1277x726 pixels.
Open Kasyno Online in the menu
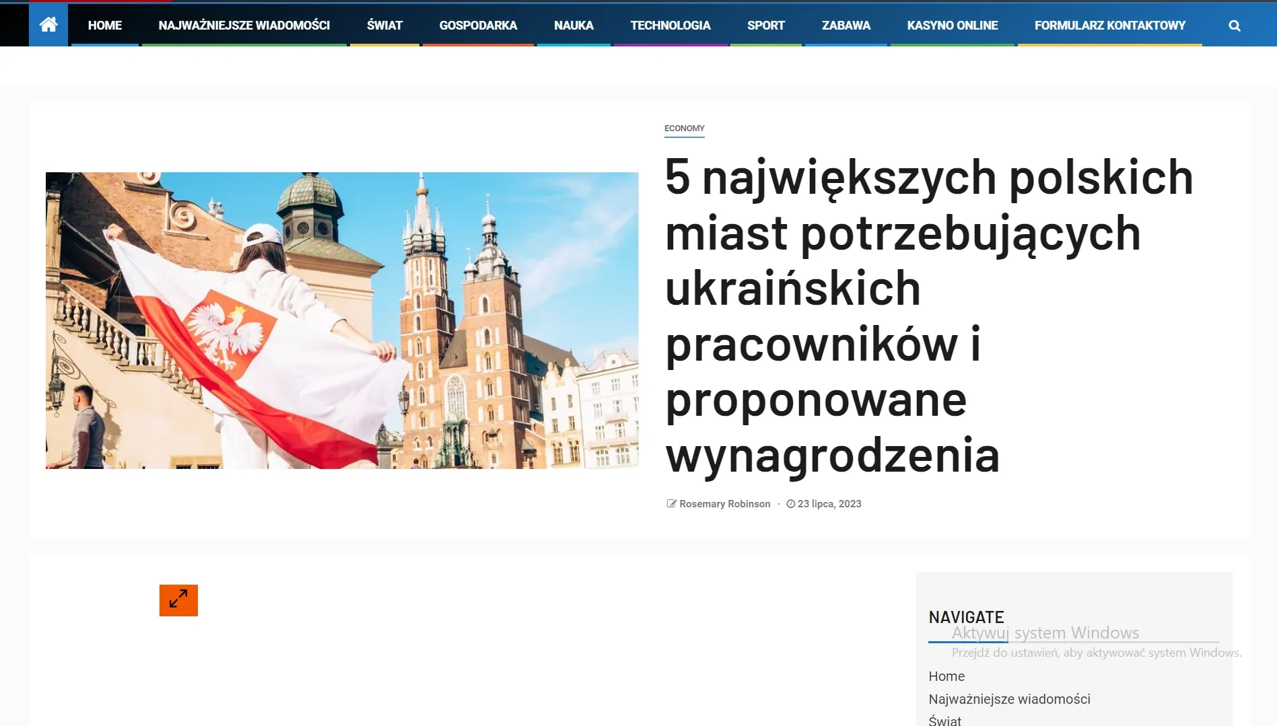(x=953, y=26)
